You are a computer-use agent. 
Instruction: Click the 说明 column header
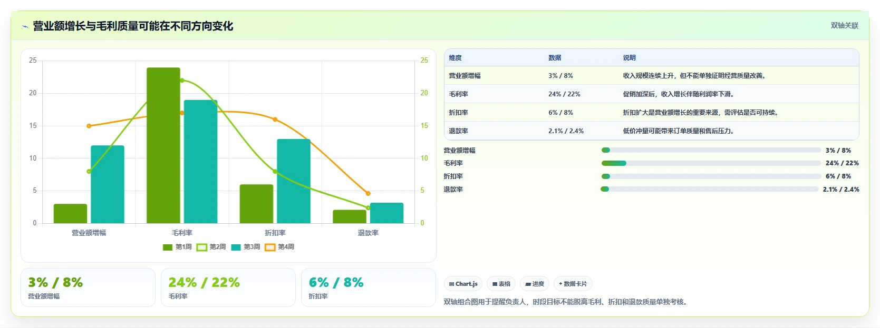click(629, 58)
